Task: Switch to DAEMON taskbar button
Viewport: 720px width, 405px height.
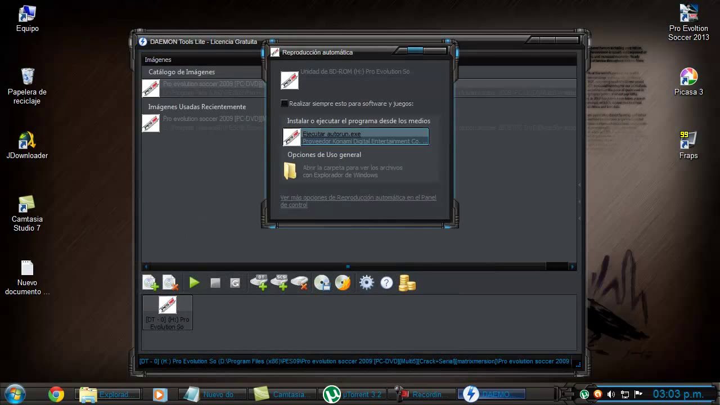Action: point(493,394)
